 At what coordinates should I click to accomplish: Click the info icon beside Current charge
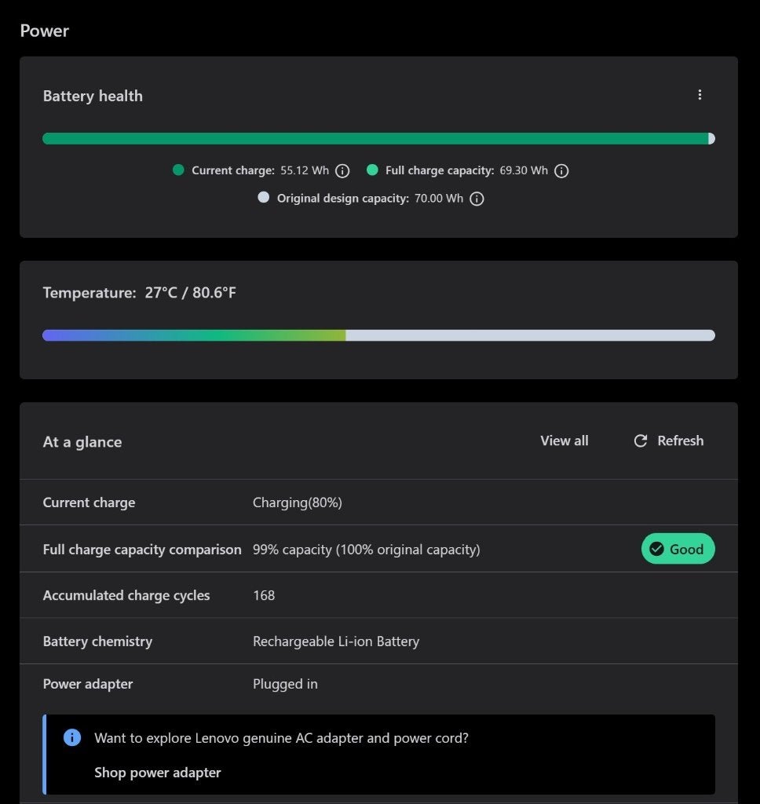pos(342,170)
